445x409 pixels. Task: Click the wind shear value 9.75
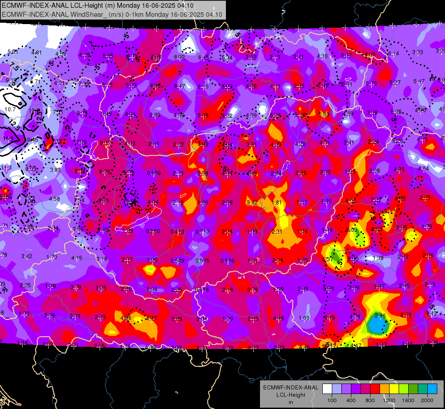tap(82, 113)
